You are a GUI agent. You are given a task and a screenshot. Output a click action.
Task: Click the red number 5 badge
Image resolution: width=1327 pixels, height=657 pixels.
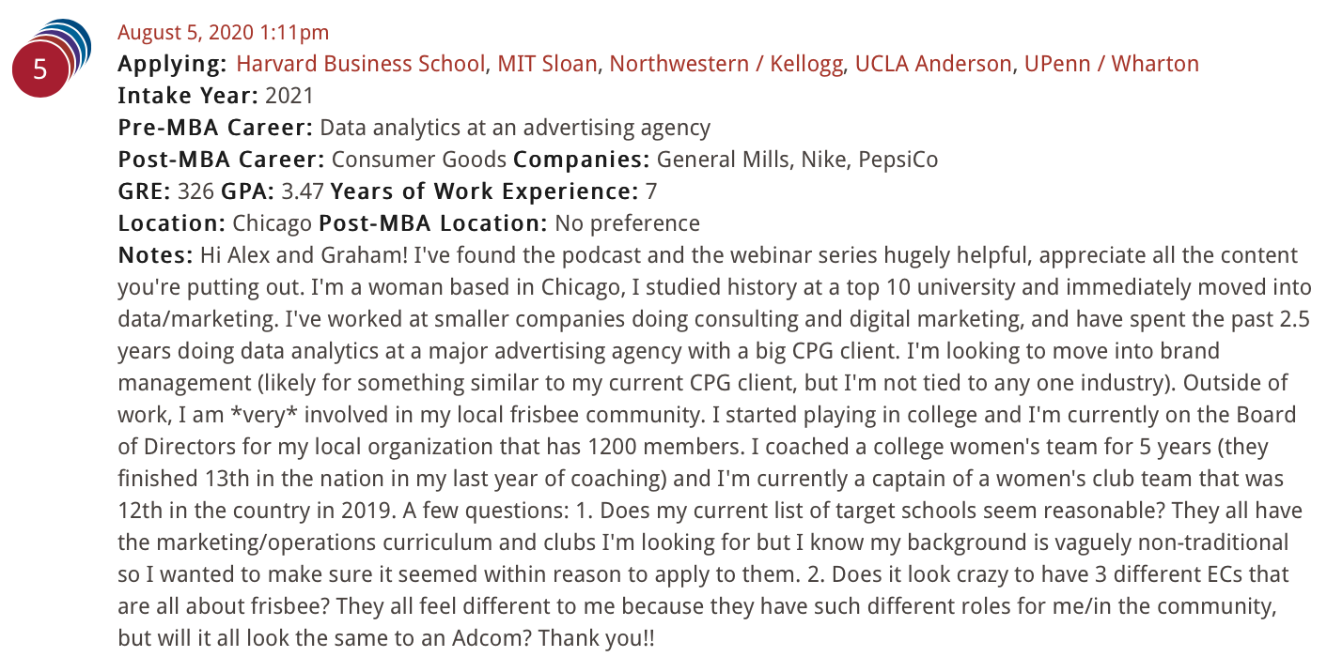[39, 69]
